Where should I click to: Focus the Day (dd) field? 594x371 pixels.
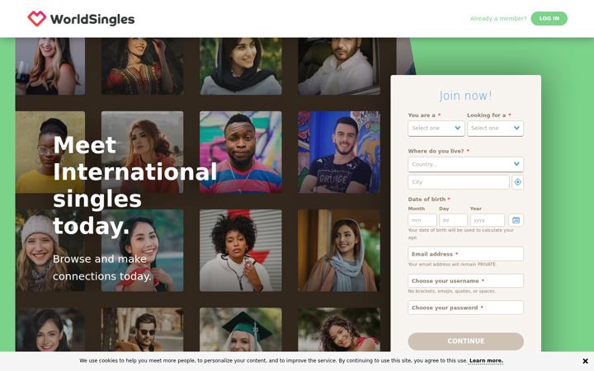pyautogui.click(x=453, y=220)
